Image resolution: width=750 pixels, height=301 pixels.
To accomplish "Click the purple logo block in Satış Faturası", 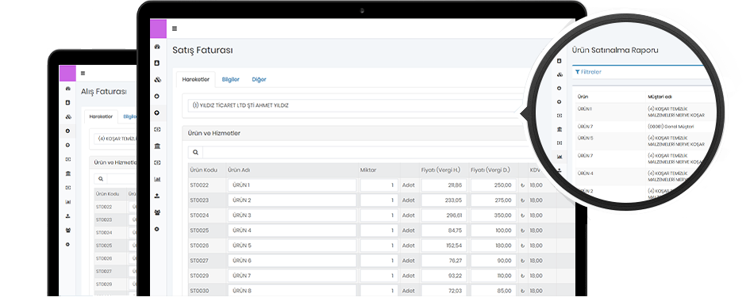I will click(x=158, y=29).
